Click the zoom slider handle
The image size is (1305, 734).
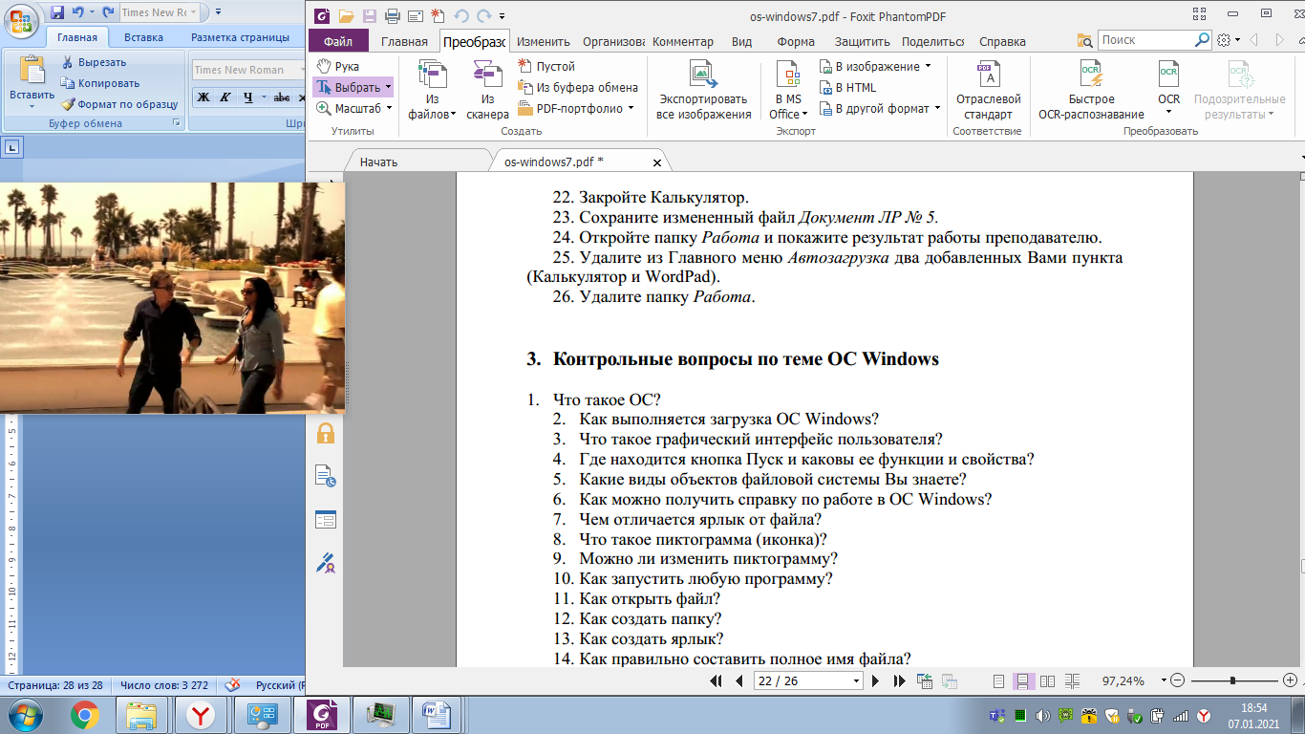[x=1232, y=680]
